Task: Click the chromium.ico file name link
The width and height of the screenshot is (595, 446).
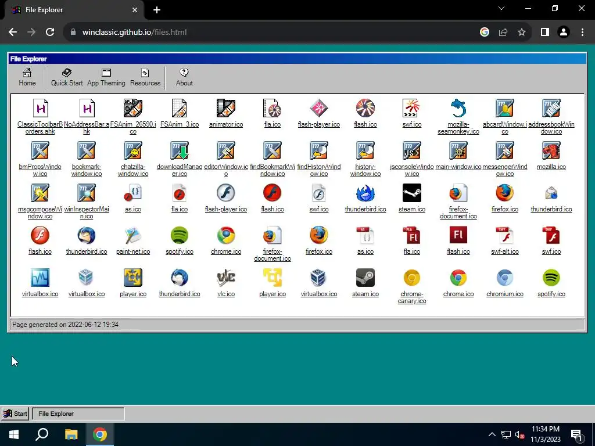Action: [505, 294]
